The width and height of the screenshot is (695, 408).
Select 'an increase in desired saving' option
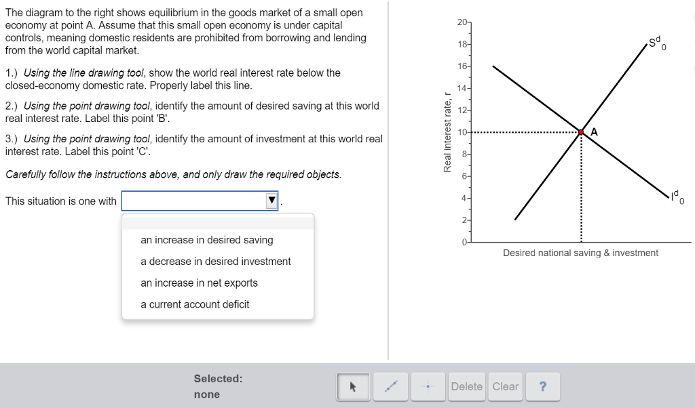[x=206, y=240]
